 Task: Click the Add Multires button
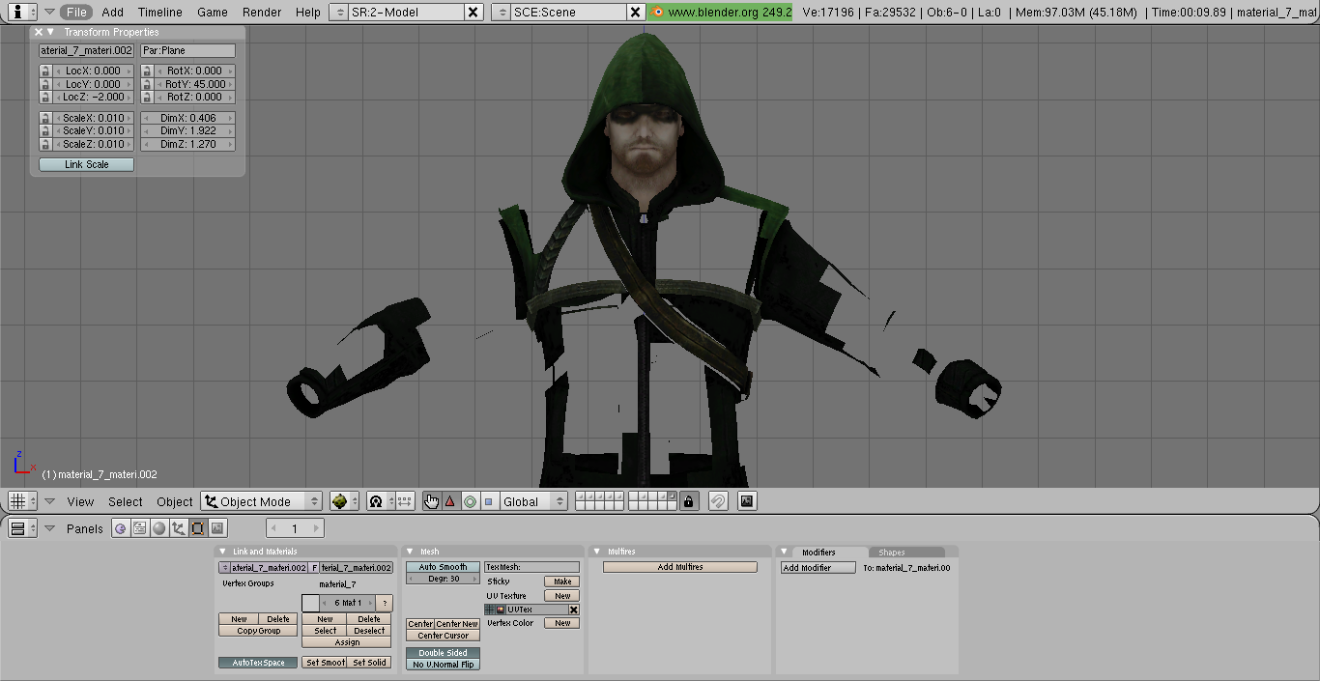coord(679,567)
